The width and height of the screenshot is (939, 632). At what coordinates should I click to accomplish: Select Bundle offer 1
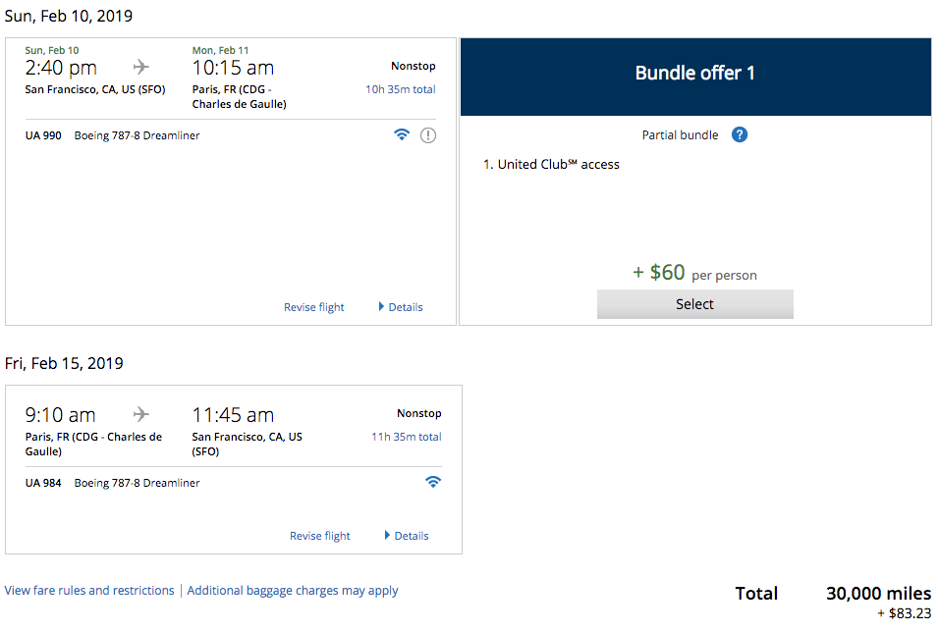(x=694, y=304)
